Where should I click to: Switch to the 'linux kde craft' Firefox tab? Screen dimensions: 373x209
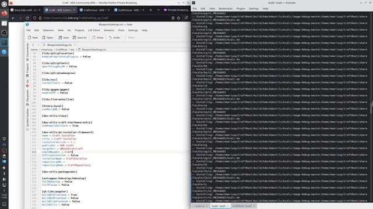tap(26, 10)
